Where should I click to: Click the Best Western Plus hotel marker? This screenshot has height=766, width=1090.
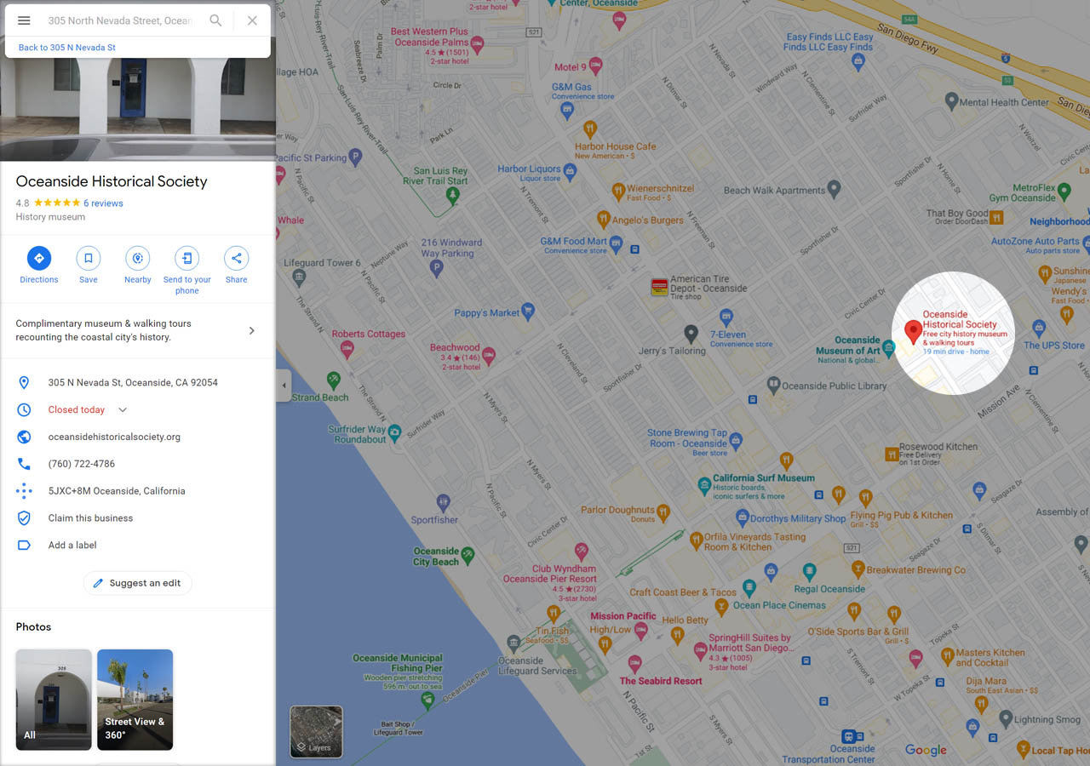478,44
